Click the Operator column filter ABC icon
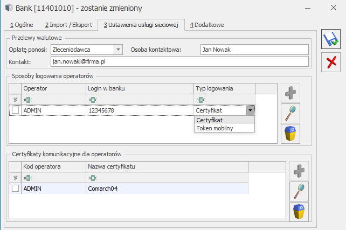This screenshot has width=346, height=230. (x=28, y=100)
